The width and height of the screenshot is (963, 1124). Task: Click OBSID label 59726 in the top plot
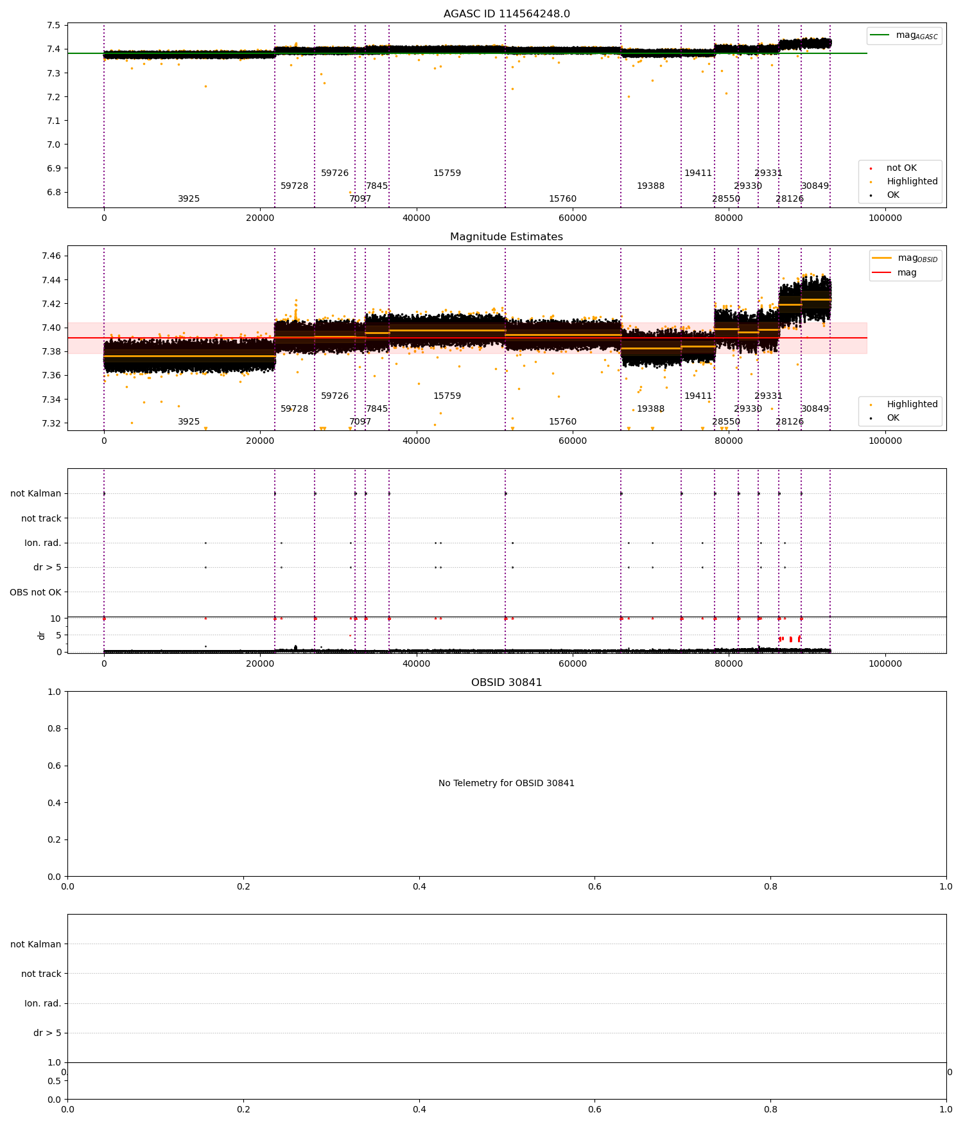click(335, 173)
